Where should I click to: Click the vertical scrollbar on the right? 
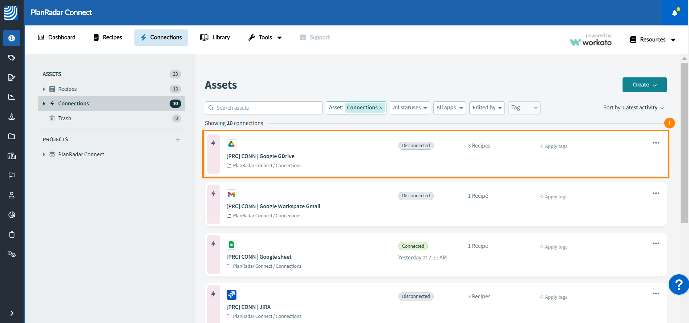(x=684, y=142)
